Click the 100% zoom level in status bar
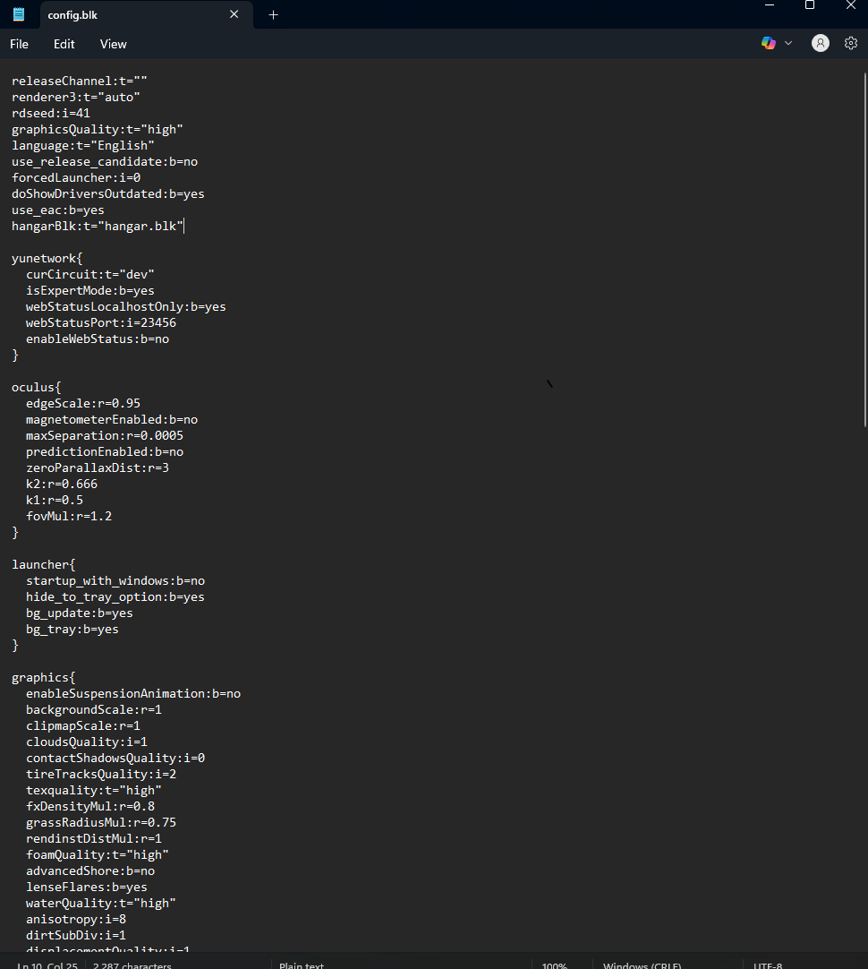This screenshot has height=969, width=868. click(x=554, y=965)
